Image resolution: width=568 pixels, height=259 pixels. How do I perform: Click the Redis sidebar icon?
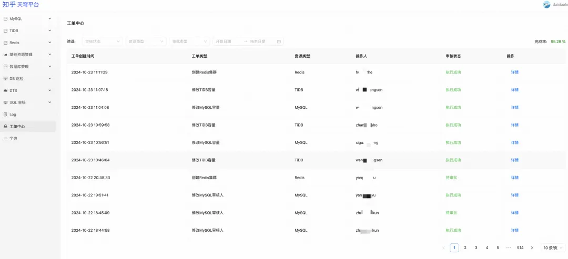5,43
